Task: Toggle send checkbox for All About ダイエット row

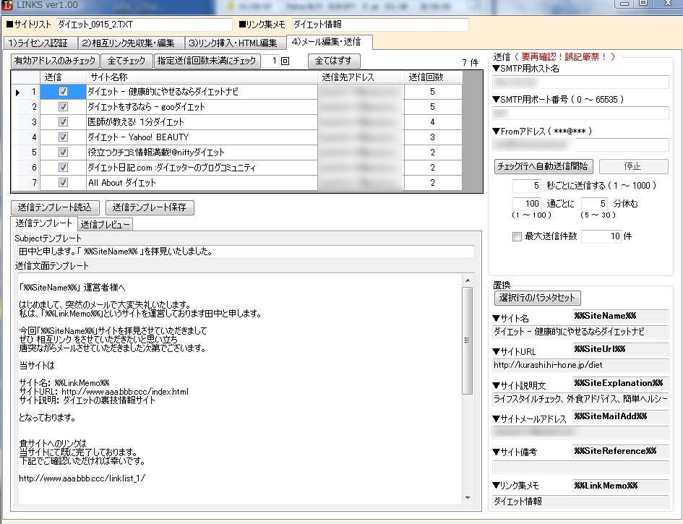Action: coord(63,183)
